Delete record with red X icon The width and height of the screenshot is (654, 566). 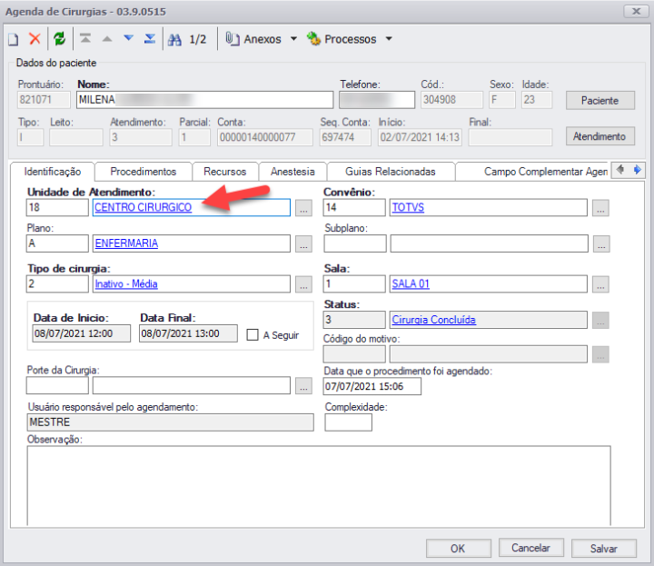35,39
